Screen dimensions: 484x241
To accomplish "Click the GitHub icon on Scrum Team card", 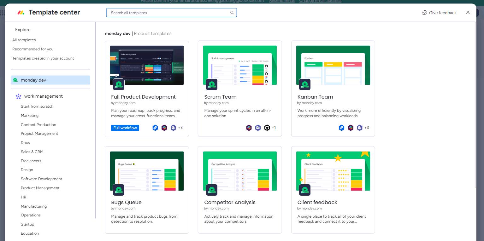I will pos(267,128).
